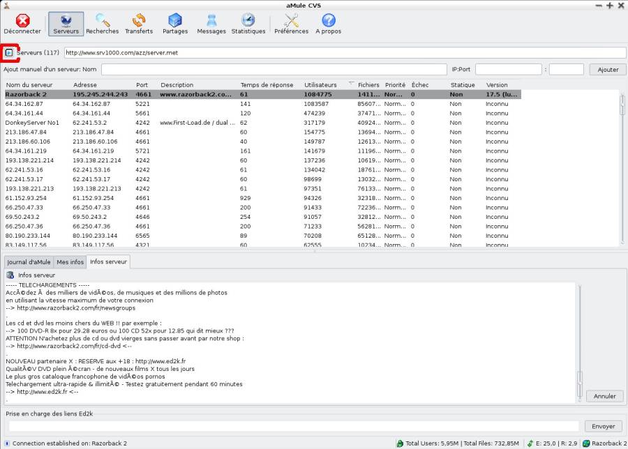
Task: Open the Recherches search tool
Action: (x=102, y=24)
